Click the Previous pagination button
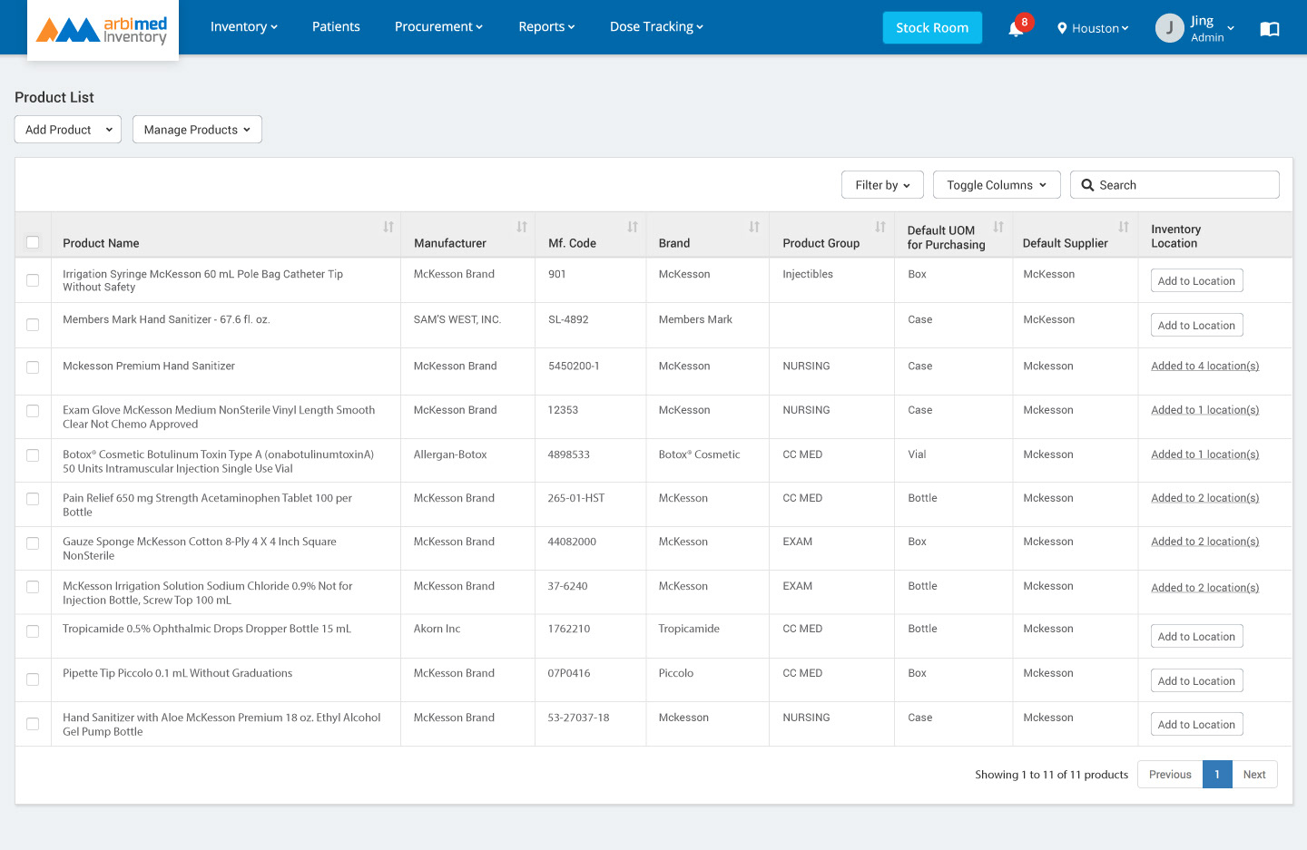Screen dimensions: 1307x850 (1170, 775)
